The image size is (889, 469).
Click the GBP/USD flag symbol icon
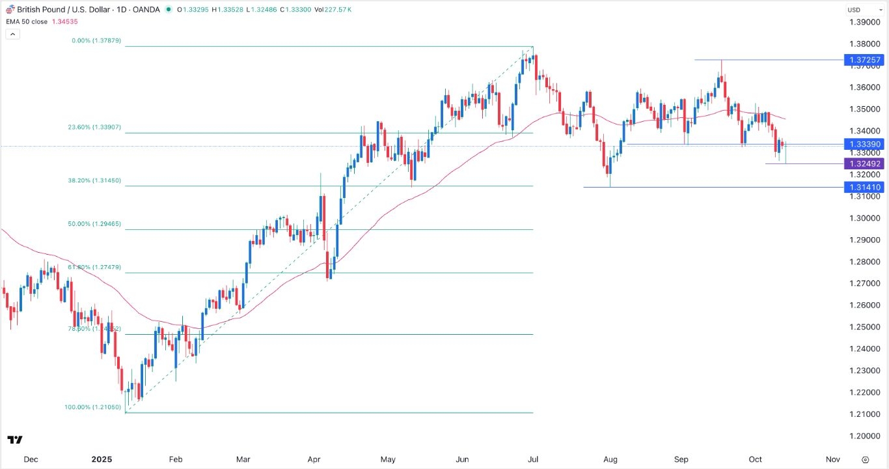pos(9,9)
